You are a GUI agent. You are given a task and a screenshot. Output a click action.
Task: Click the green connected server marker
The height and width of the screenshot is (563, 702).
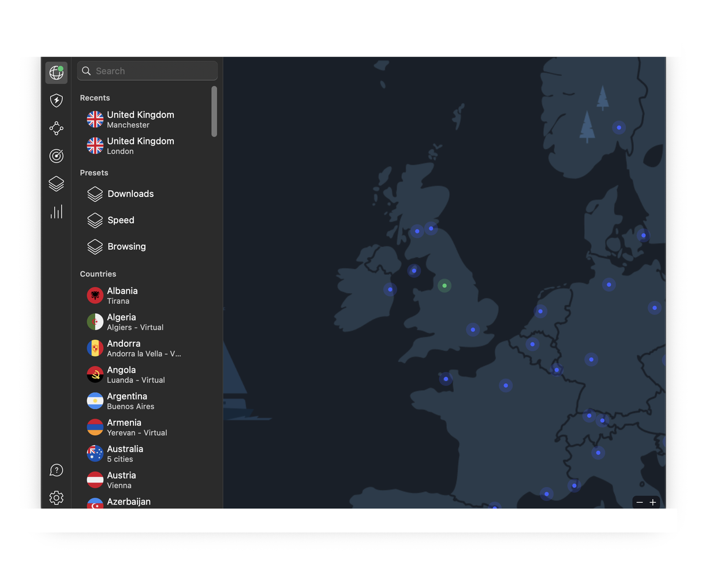point(444,285)
